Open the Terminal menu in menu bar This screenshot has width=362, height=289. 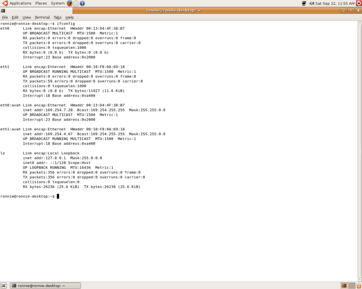42,17
